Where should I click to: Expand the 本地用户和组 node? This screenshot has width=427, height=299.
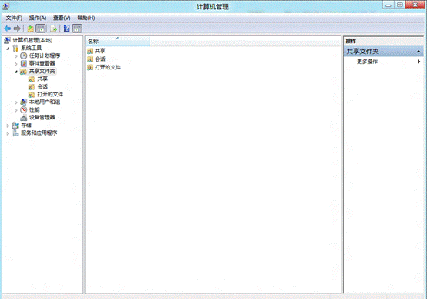(15, 102)
